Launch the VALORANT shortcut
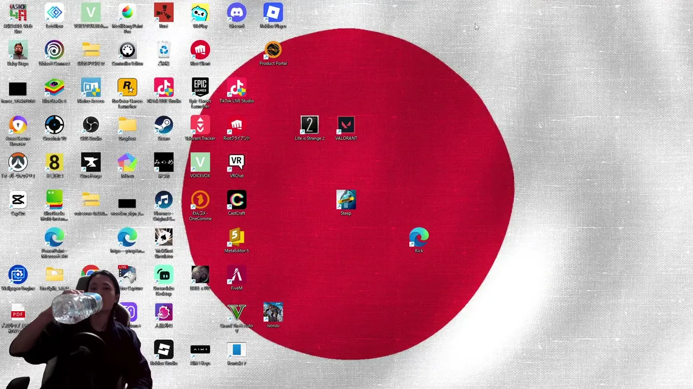Image resolution: width=693 pixels, height=389 pixels. tap(346, 125)
